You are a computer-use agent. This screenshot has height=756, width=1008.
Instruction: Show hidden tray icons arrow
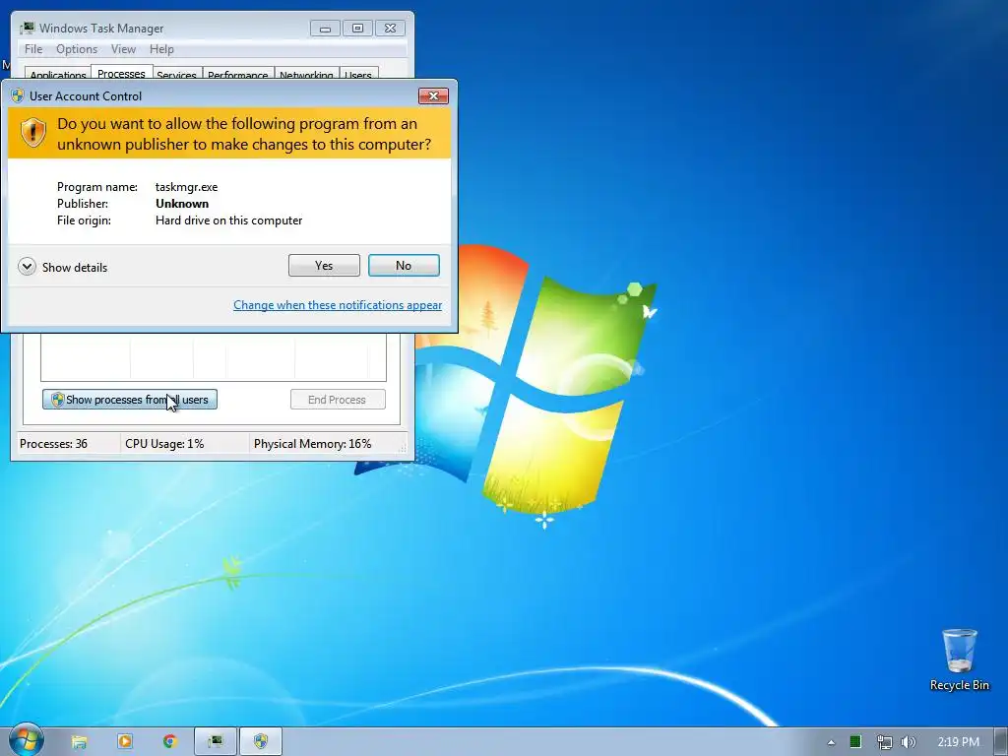(x=831, y=742)
